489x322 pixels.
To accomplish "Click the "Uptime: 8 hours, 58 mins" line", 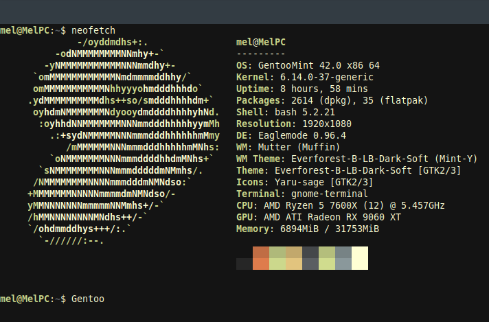I will (x=302, y=89).
